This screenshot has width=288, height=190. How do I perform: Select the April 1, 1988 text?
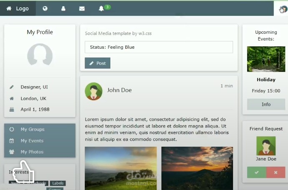click(35, 110)
